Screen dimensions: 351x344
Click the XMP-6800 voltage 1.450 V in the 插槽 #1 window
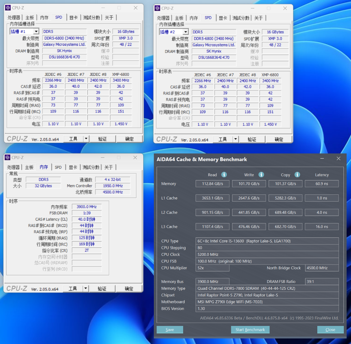pos(121,124)
